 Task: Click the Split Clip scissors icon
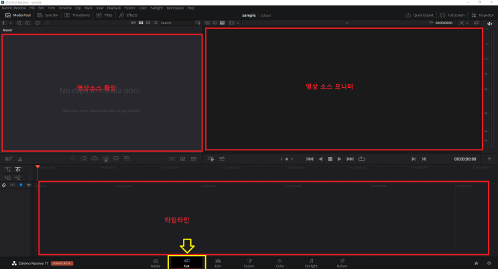pyautogui.click(x=20, y=159)
